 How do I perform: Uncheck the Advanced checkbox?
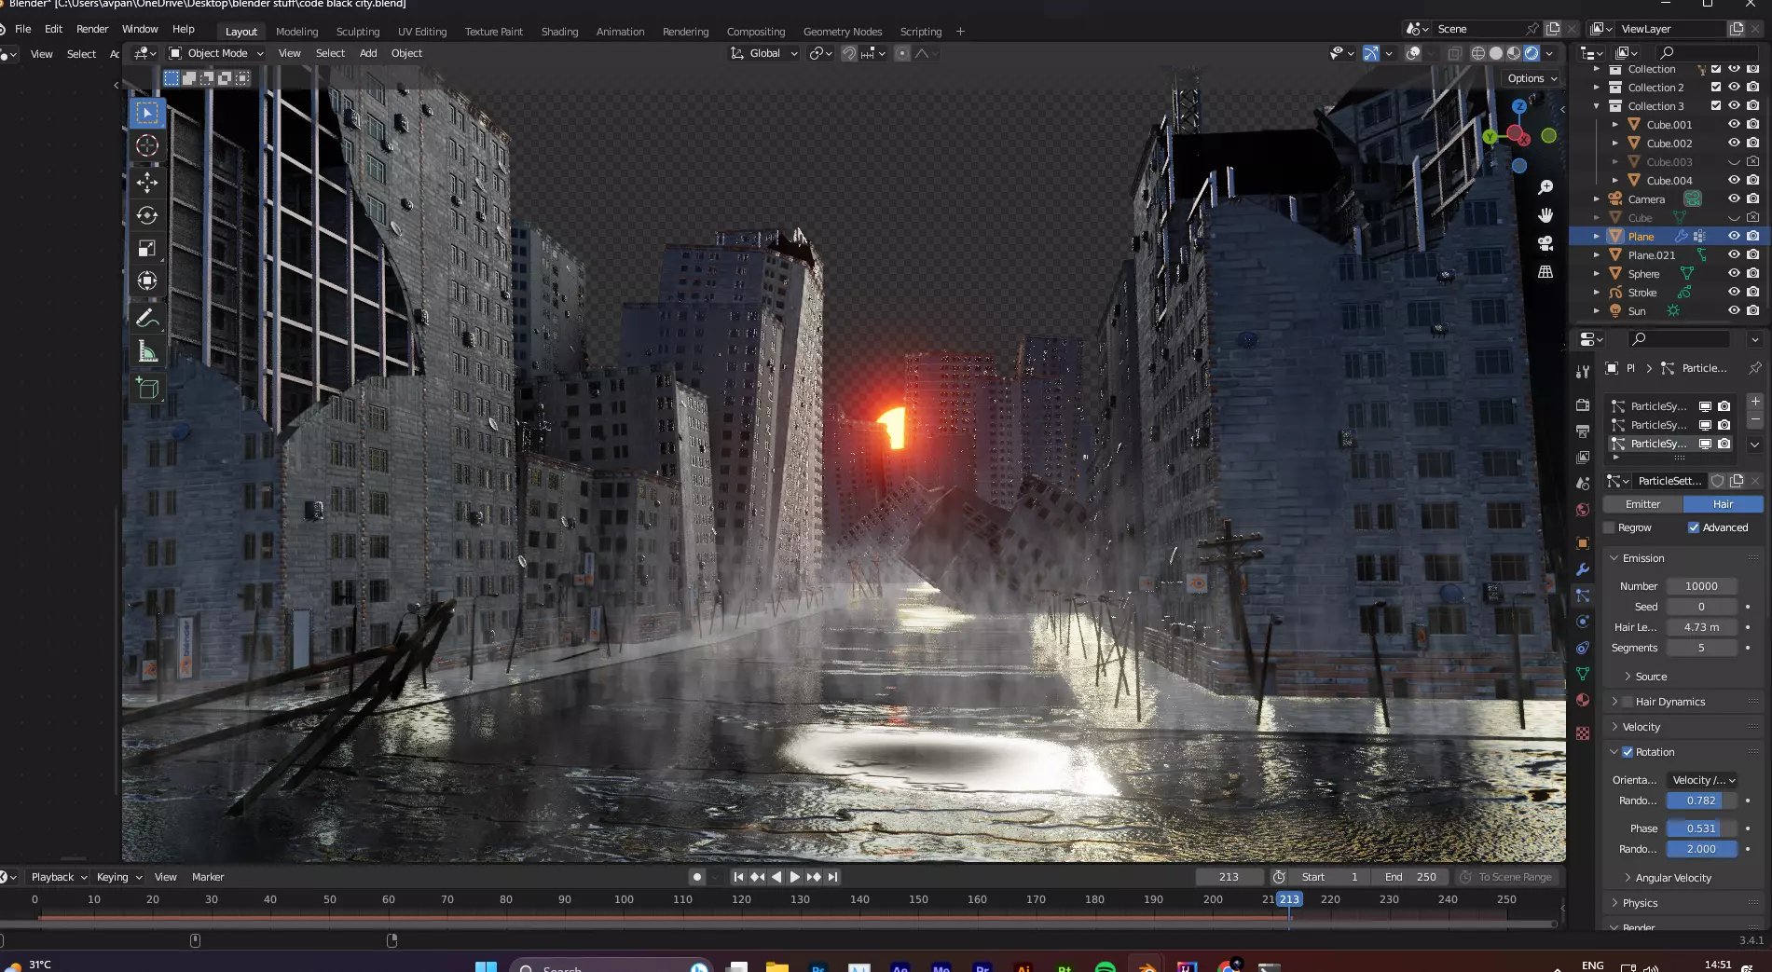[1694, 527]
